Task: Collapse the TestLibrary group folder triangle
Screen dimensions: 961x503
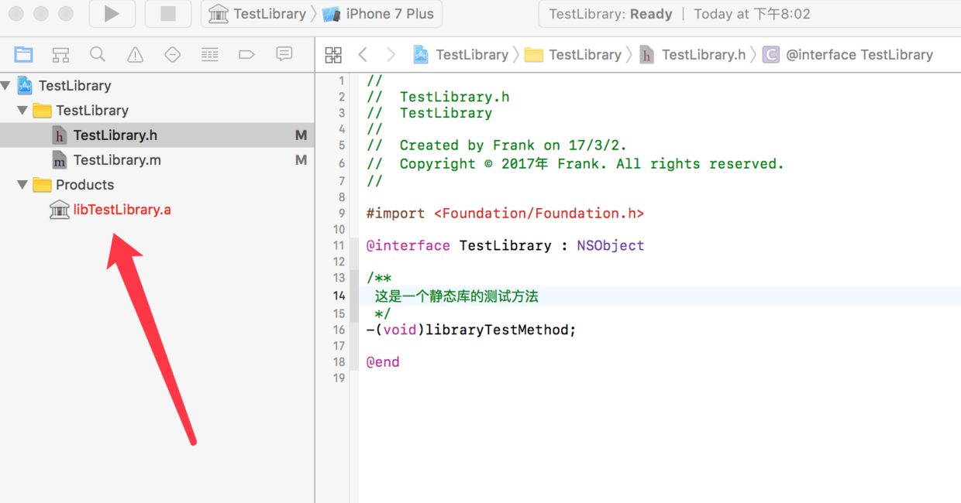Action: pos(22,110)
